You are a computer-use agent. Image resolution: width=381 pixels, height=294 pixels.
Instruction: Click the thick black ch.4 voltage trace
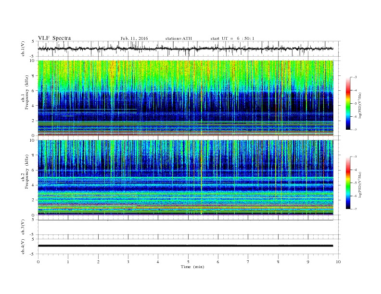[185, 246]
